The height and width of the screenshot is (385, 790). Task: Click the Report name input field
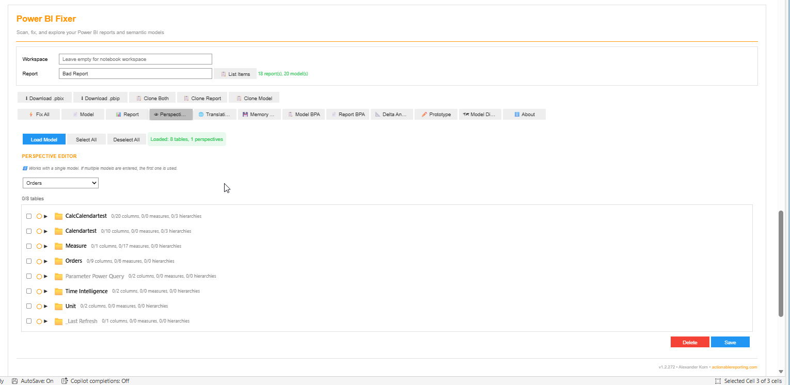coord(135,73)
